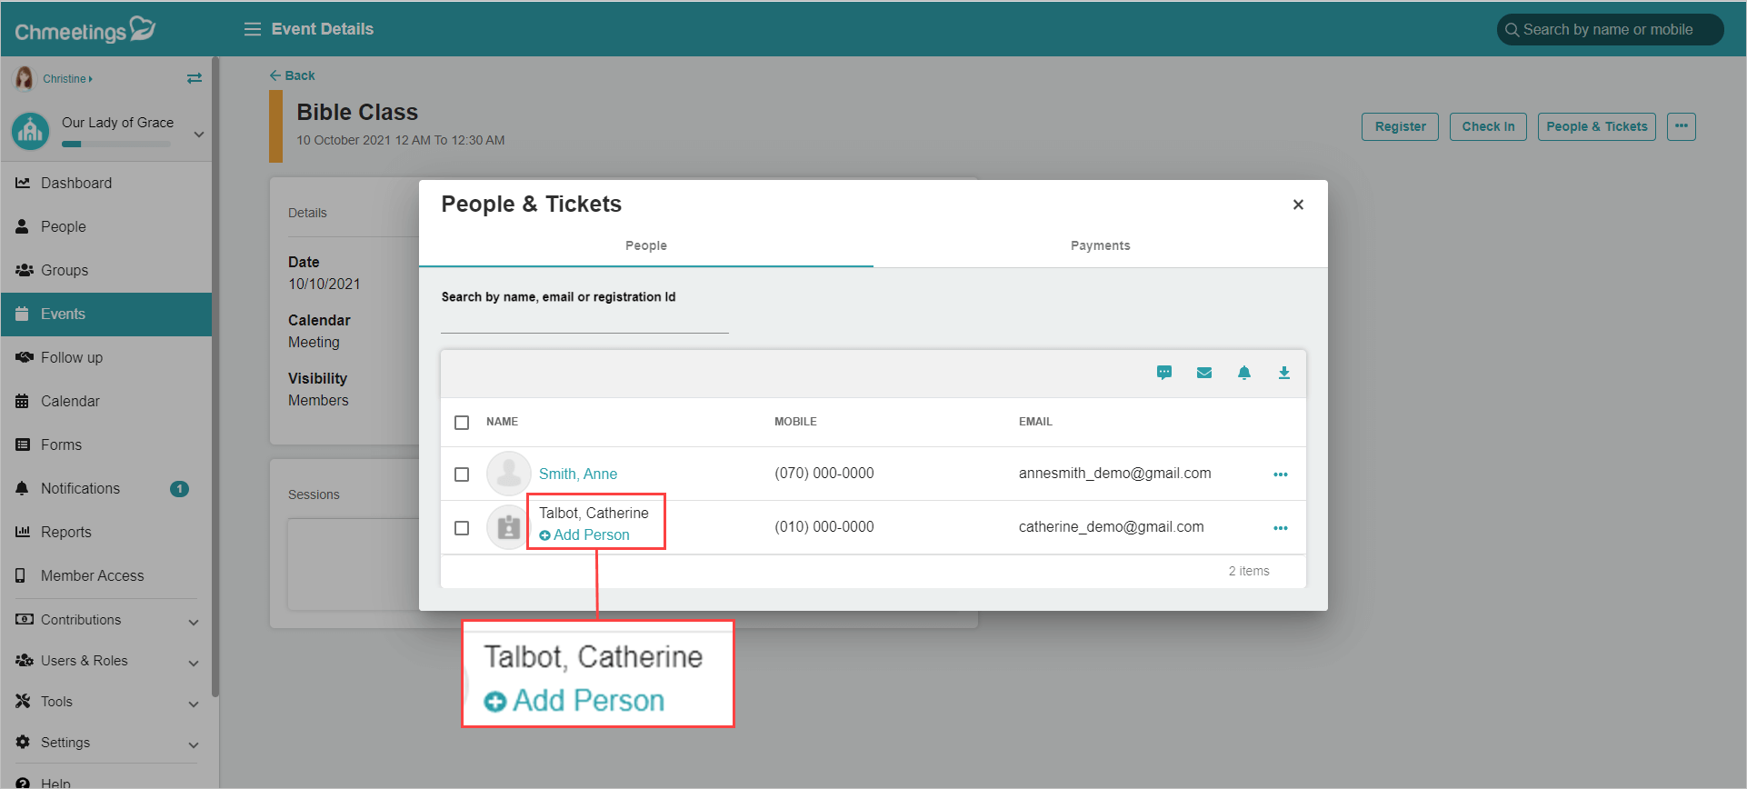Click the Check In button
The width and height of the screenshot is (1747, 789).
pyautogui.click(x=1488, y=126)
